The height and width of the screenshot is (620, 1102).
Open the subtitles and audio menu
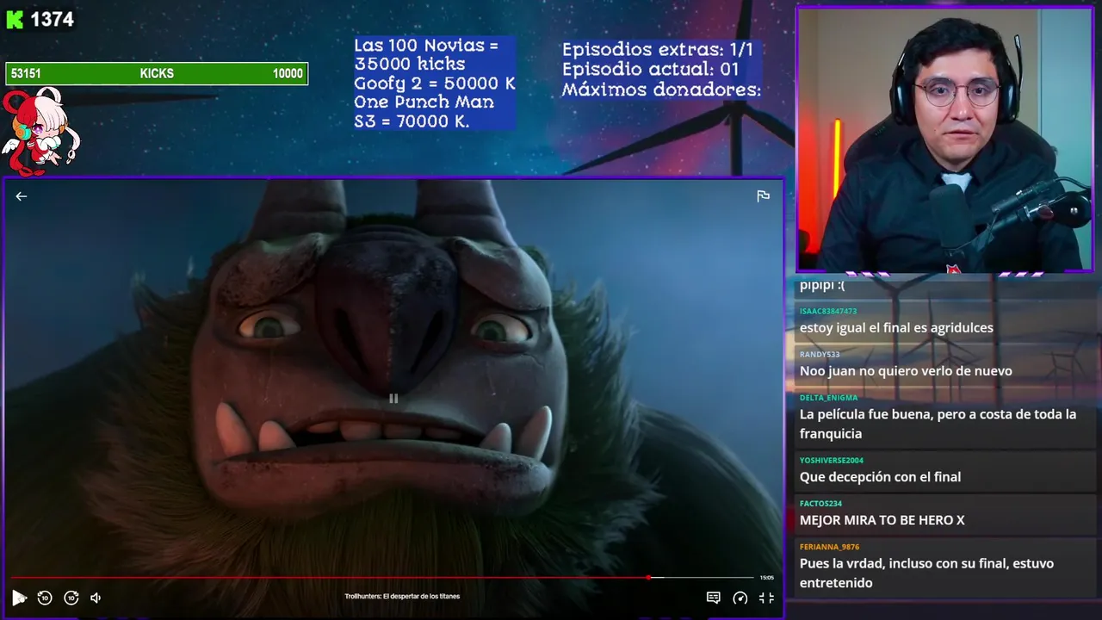(713, 598)
